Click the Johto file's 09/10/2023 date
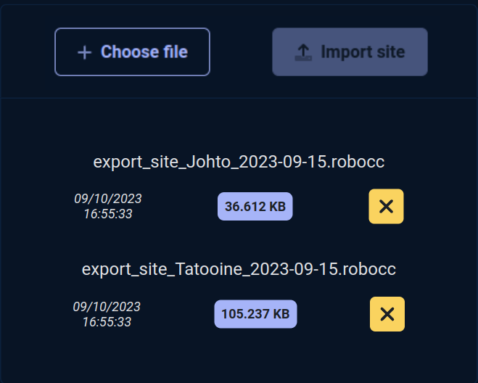Screen dimensions: 478x383 (x=108, y=199)
